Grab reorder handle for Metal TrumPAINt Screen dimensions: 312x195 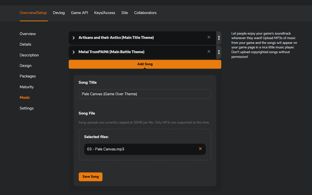pyautogui.click(x=219, y=52)
